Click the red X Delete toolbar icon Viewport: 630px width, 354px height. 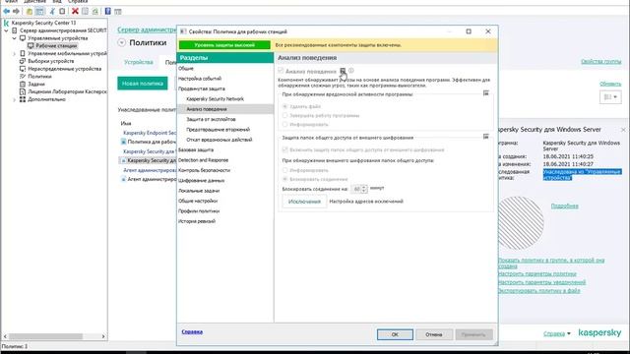click(x=75, y=11)
